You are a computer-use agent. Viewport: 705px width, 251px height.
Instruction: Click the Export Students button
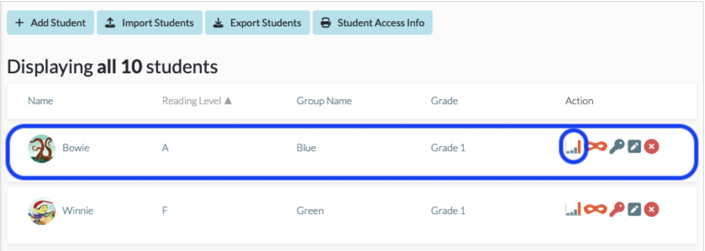[257, 22]
